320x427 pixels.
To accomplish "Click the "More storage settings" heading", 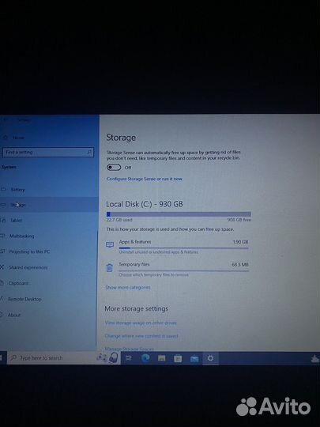I will pyautogui.click(x=137, y=308).
